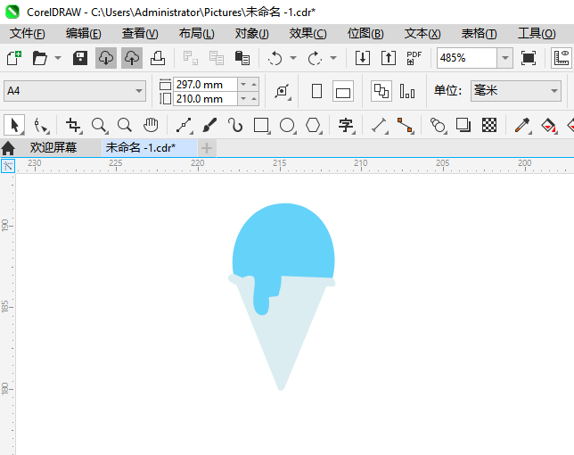Select the Crop tool
Screen dimensions: 574x455
73,125
